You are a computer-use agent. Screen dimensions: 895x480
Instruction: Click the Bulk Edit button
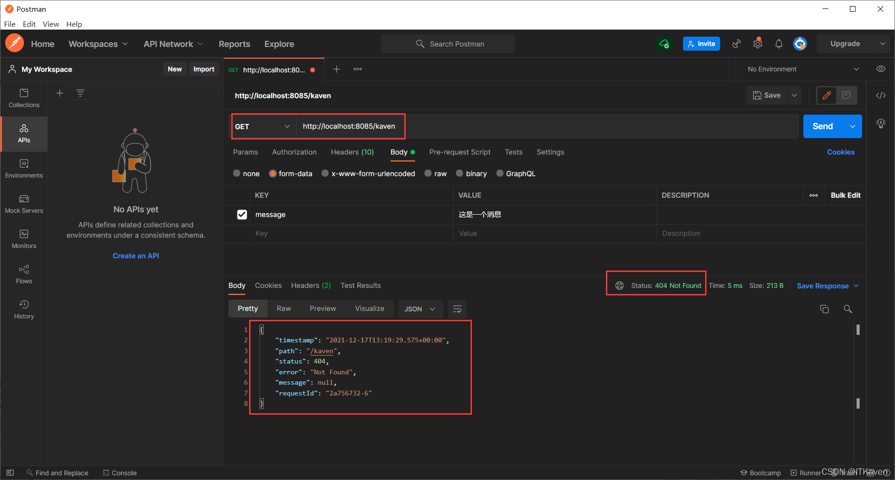(x=845, y=195)
